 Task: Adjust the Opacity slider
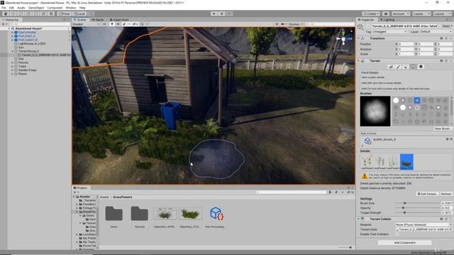coord(418,208)
